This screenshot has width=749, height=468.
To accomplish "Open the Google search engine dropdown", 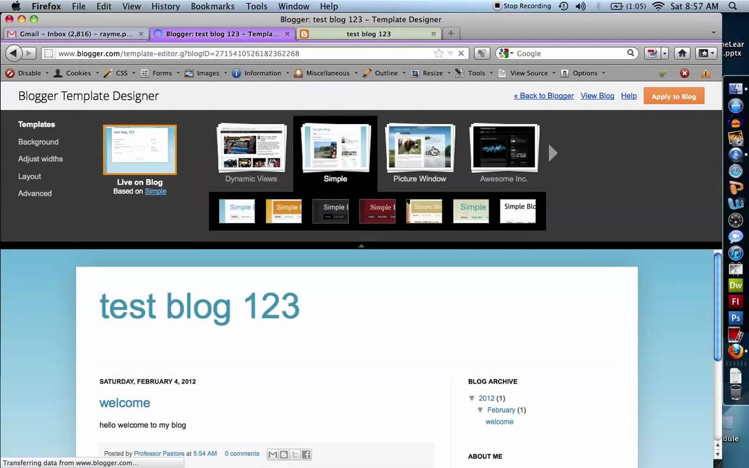I will 505,53.
